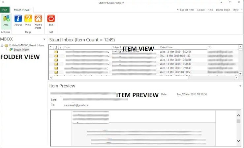Click envelope icon of the 09:11:40 email

pyautogui.click(x=56, y=56)
